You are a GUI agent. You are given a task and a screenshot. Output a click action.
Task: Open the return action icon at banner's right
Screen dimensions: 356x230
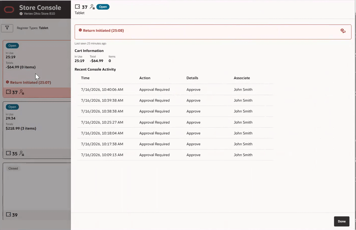[x=343, y=31]
